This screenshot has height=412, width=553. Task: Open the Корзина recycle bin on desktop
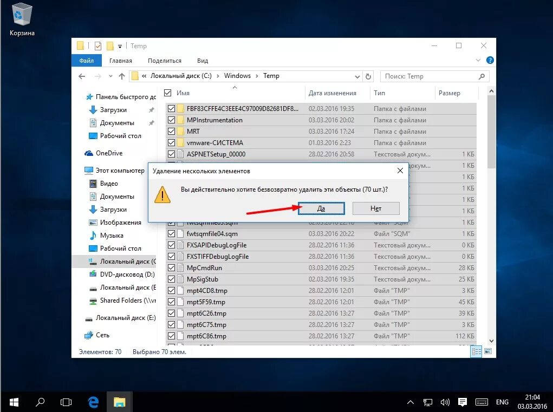point(22,21)
